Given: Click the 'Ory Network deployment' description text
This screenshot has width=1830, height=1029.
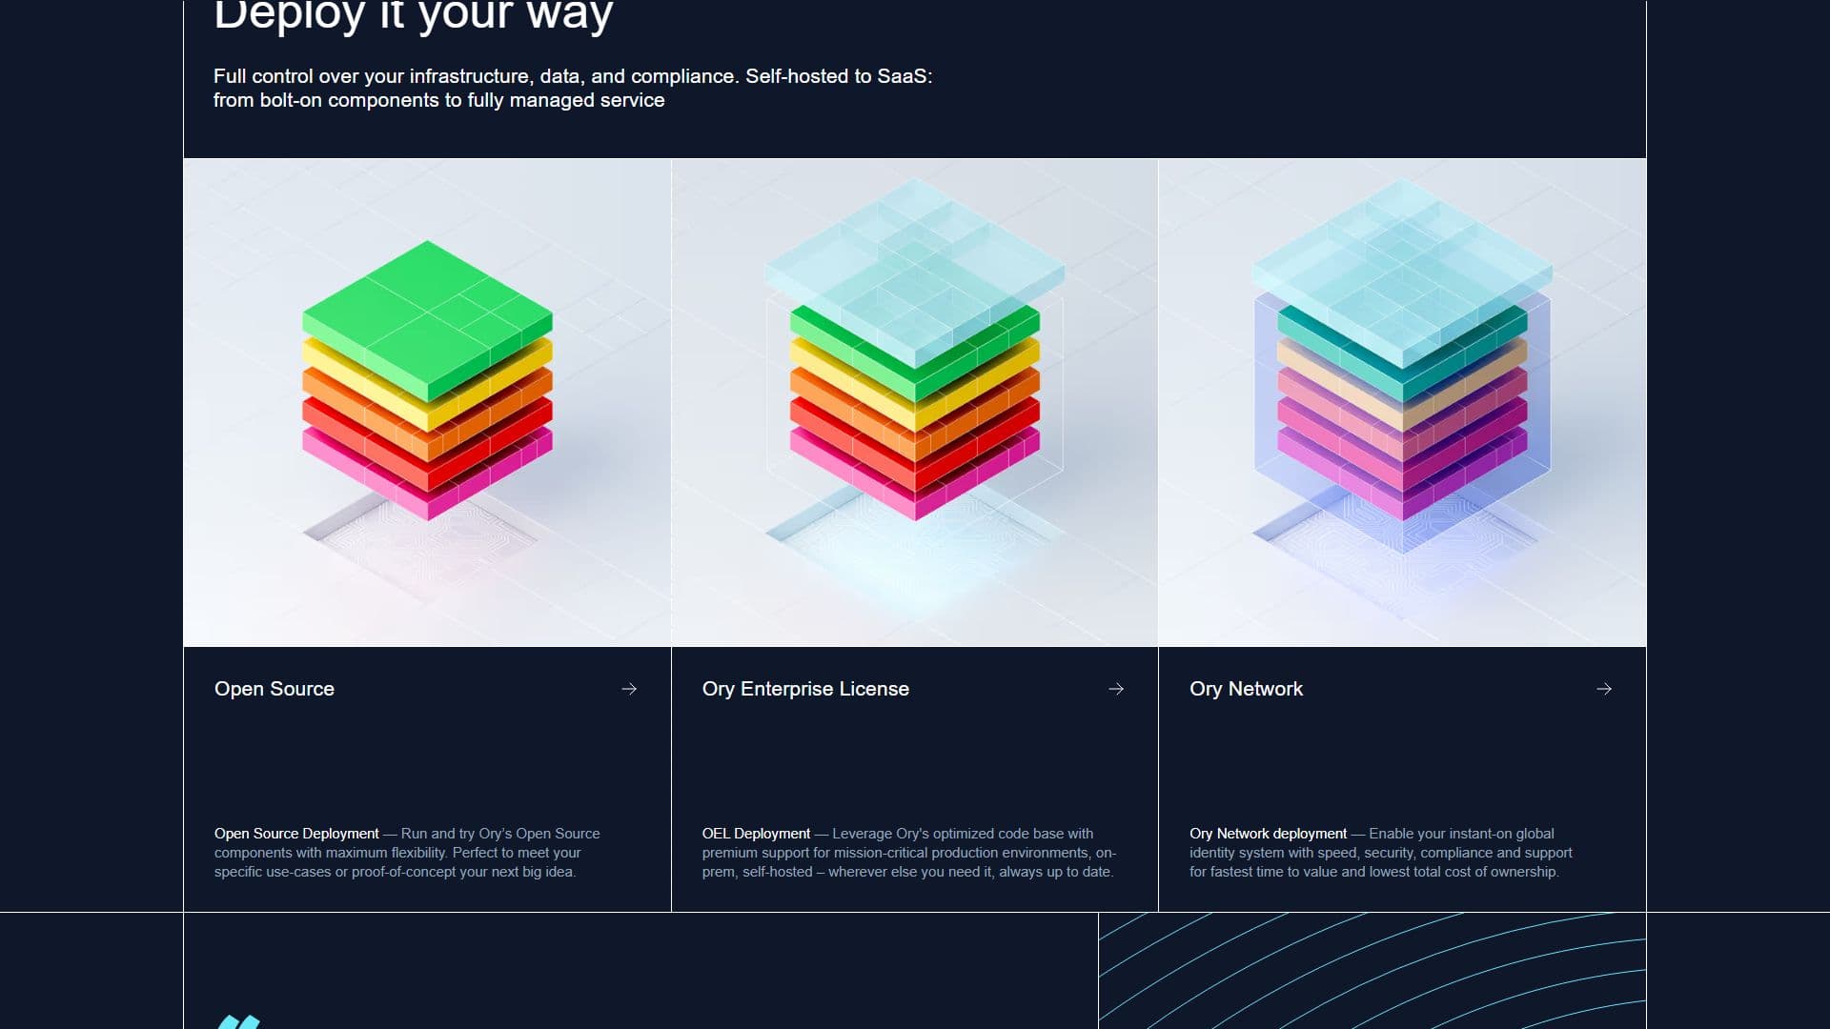Looking at the screenshot, I should [1381, 853].
